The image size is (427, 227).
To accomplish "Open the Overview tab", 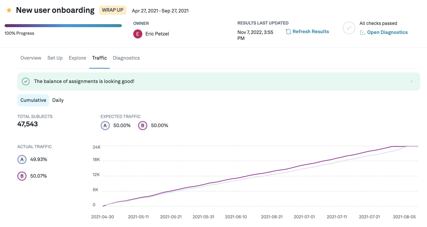I will pyautogui.click(x=31, y=58).
